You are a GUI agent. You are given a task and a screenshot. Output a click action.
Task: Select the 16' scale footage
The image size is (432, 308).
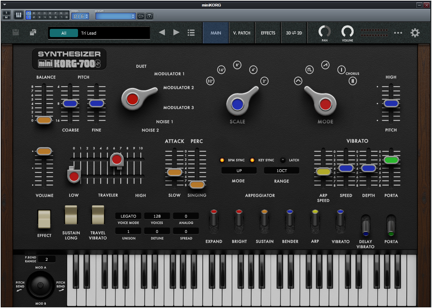point(221,70)
